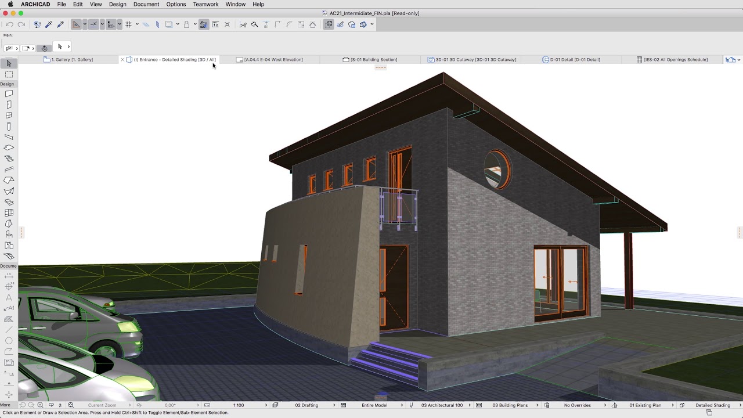Open the Design menu
This screenshot has width=743, height=418.
[117, 4]
